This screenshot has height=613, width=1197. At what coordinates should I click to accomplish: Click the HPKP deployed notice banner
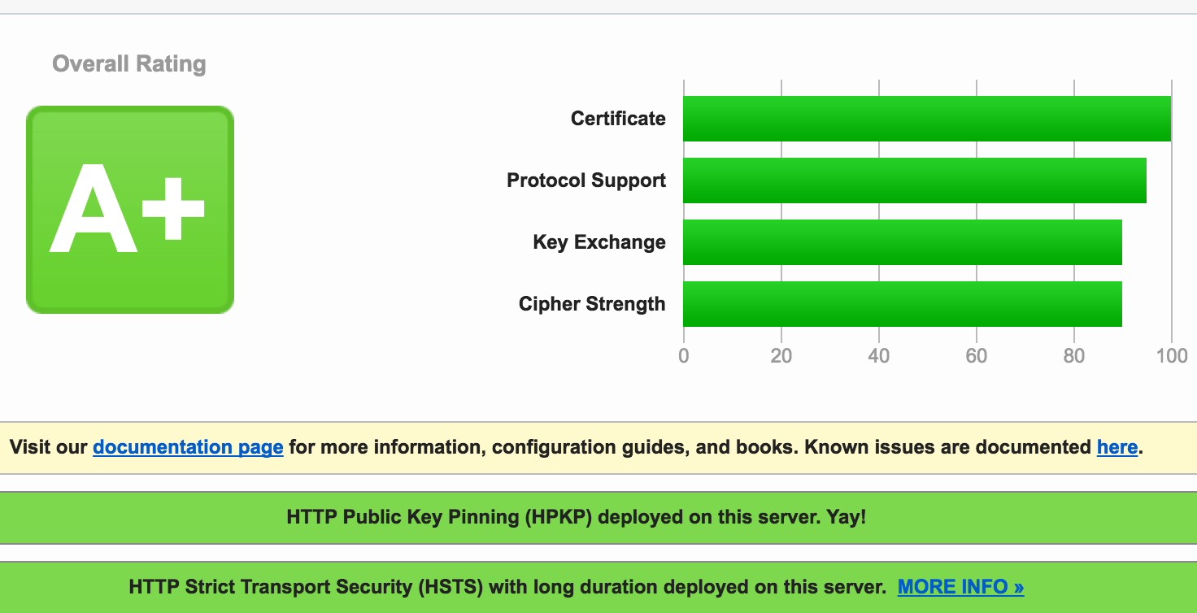[x=576, y=517]
